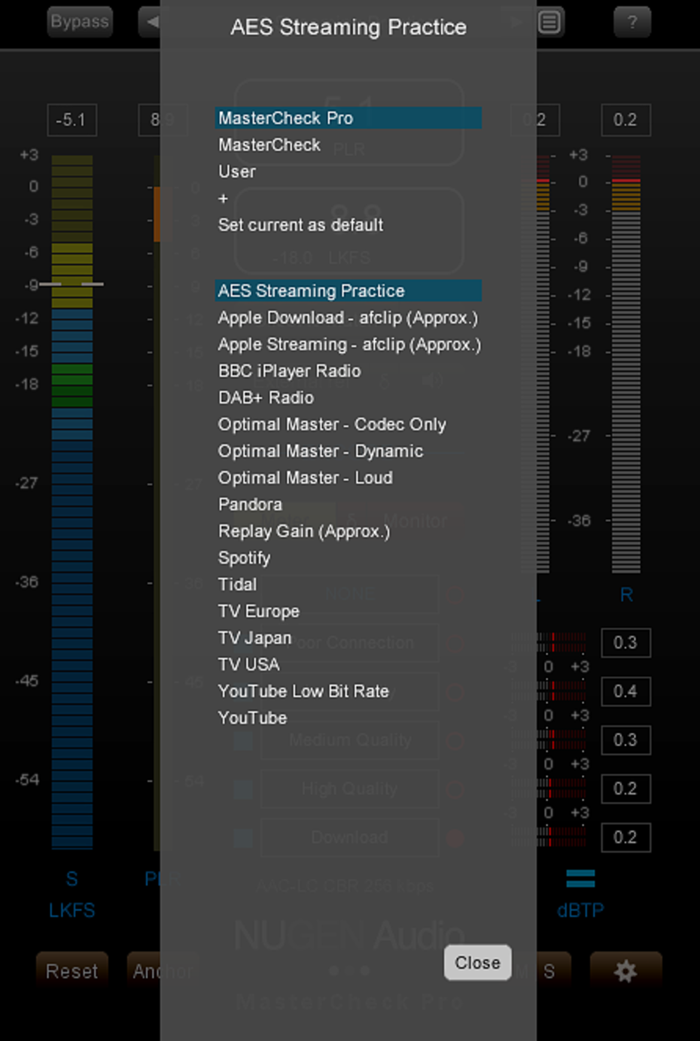Open the preset list icon in the top bar
This screenshot has height=1041, width=700.
click(x=550, y=23)
